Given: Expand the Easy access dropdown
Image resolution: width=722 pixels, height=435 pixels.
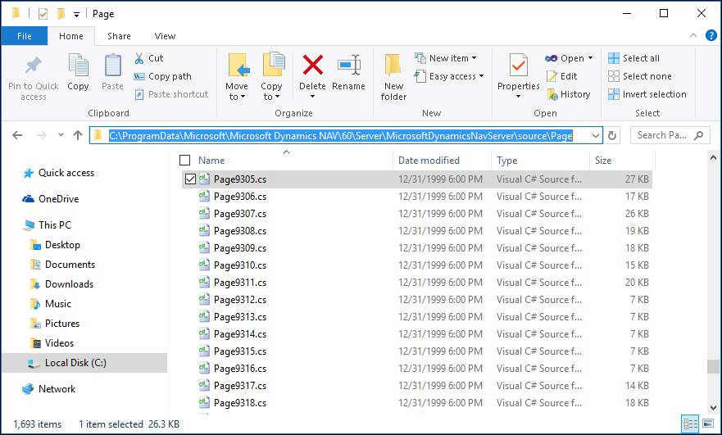Looking at the screenshot, I should pyautogui.click(x=482, y=76).
